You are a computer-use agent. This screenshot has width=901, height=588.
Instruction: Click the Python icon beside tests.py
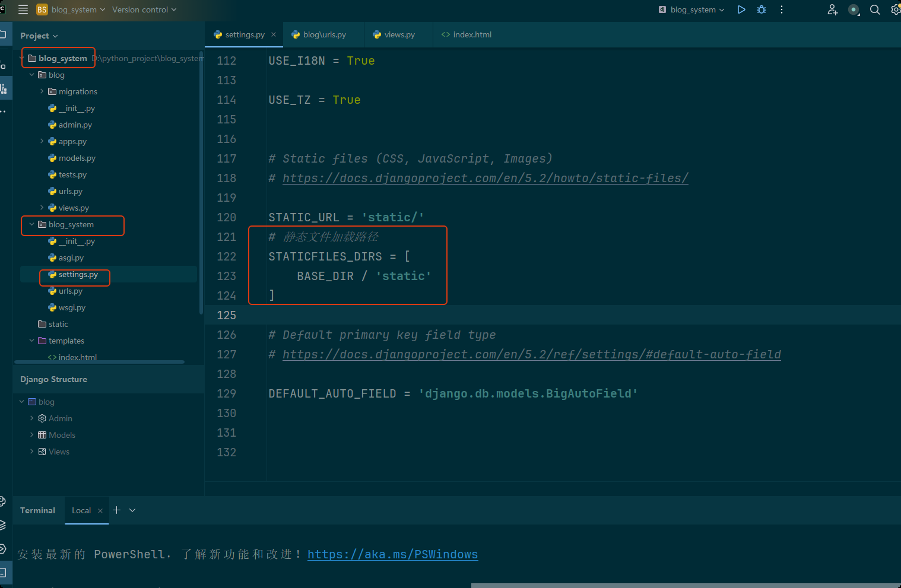52,174
